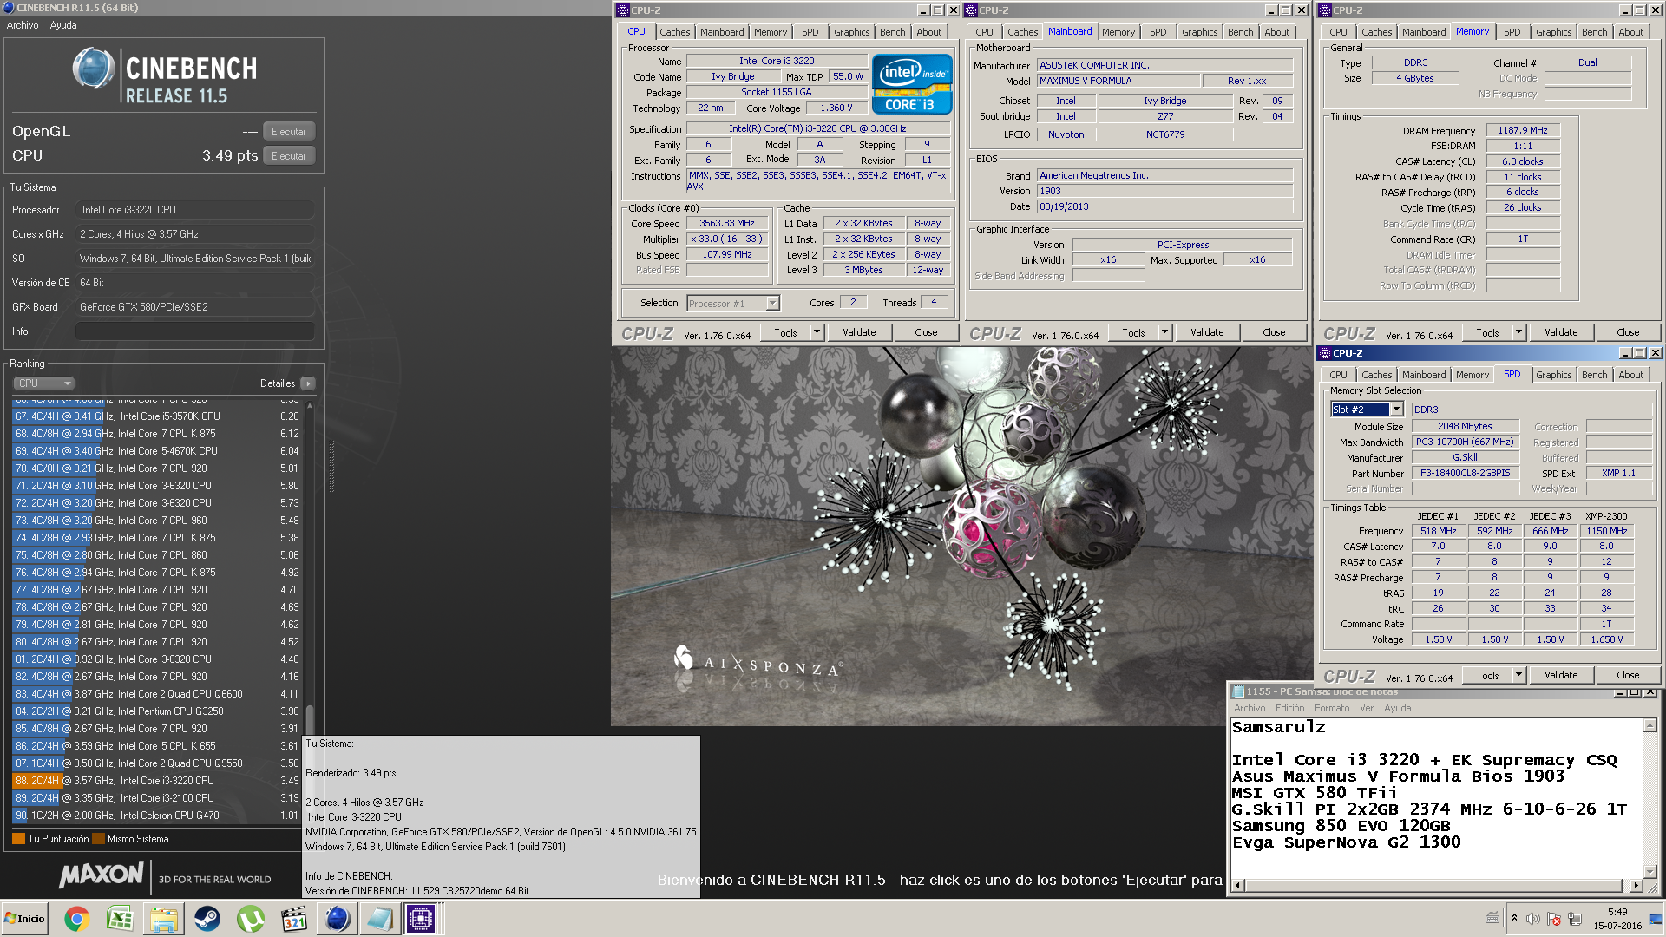Switch to Cinebench via its taskbar icon

(338, 919)
